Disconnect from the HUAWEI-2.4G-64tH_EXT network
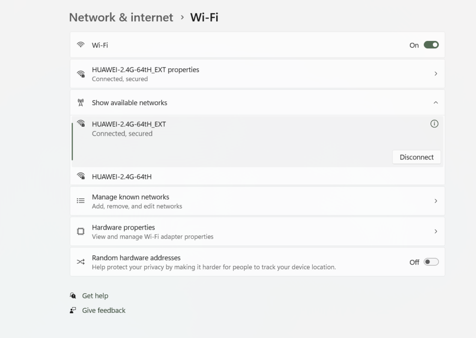 click(x=416, y=157)
